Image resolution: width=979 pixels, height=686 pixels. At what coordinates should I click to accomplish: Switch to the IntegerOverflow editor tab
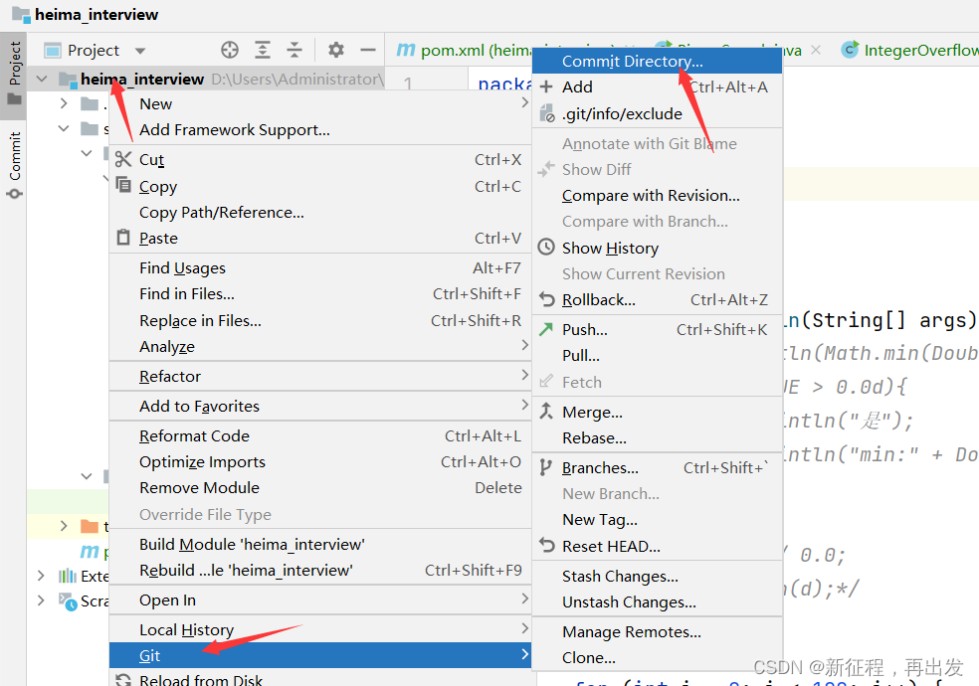908,50
